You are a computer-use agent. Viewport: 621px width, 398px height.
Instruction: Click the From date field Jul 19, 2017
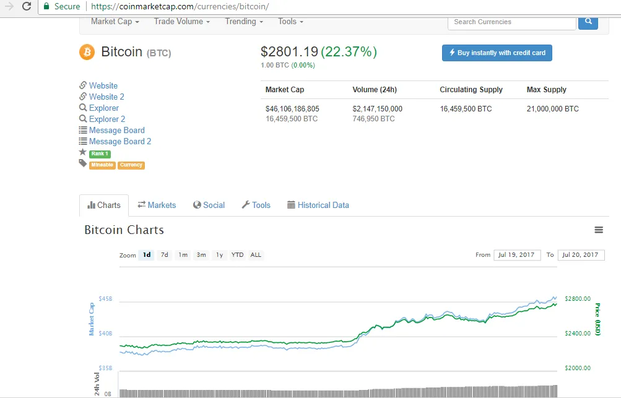coord(517,254)
